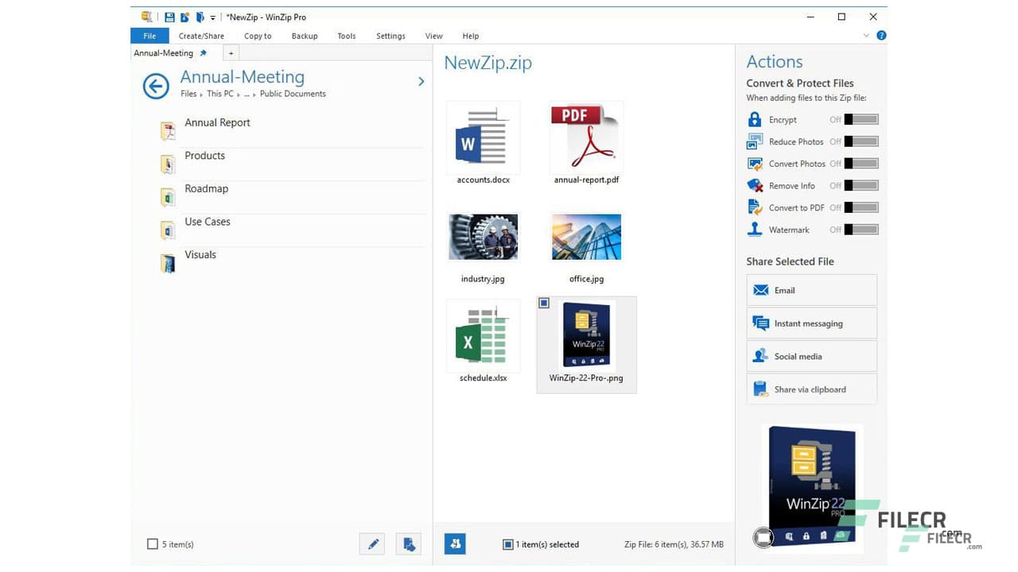Open the Settings menu
Image resolution: width=1018 pixels, height=572 pixels.
pyautogui.click(x=390, y=36)
